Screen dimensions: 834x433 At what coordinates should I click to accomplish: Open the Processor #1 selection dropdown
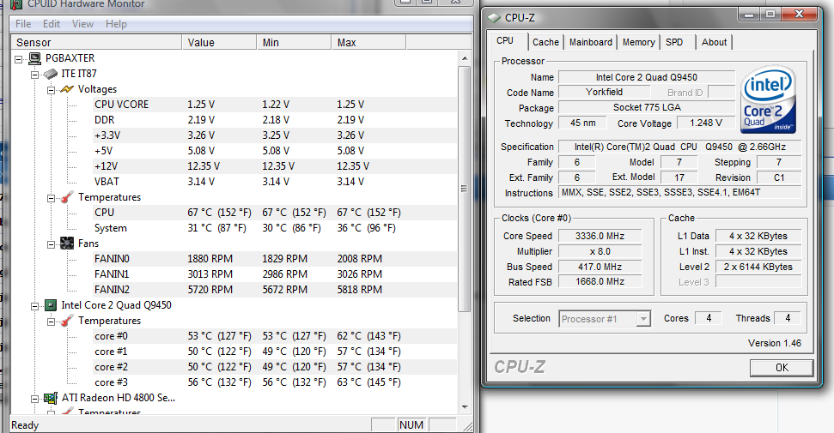pyautogui.click(x=643, y=319)
